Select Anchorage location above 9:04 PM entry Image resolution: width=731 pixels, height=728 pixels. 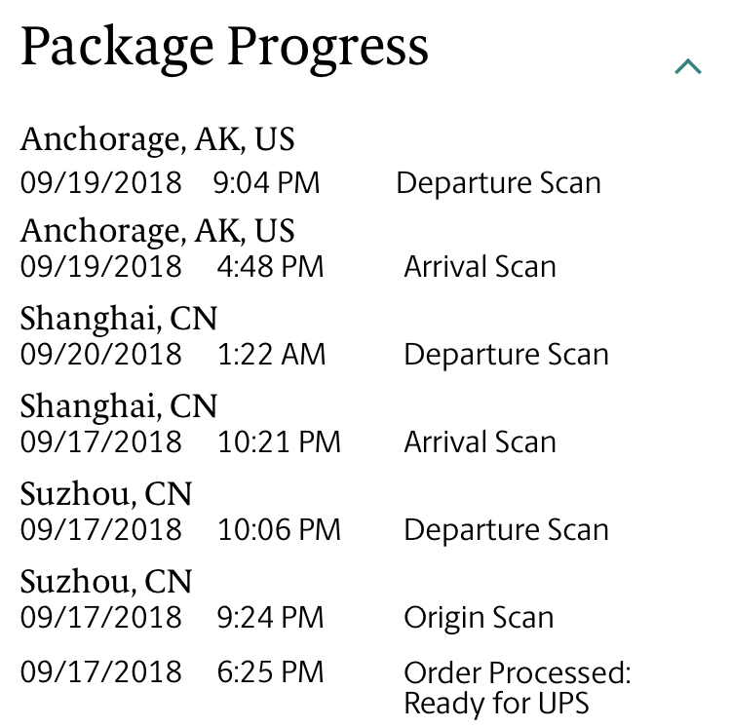click(157, 139)
